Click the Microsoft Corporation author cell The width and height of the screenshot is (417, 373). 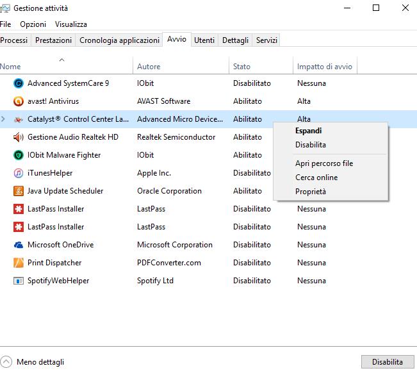point(175,245)
